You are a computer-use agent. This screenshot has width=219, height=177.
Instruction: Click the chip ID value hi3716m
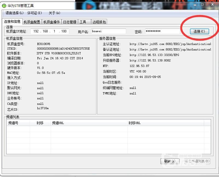(x=43, y=108)
